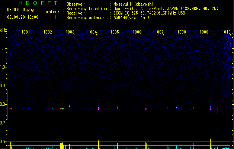Click the meteor echo after 1006
Image resolution: width=234 pixels, height=149 pixels.
[146, 109]
